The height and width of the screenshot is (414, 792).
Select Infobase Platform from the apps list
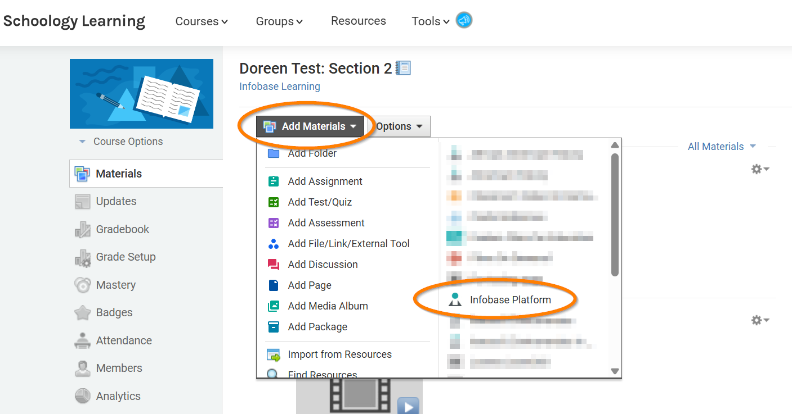[x=511, y=300]
